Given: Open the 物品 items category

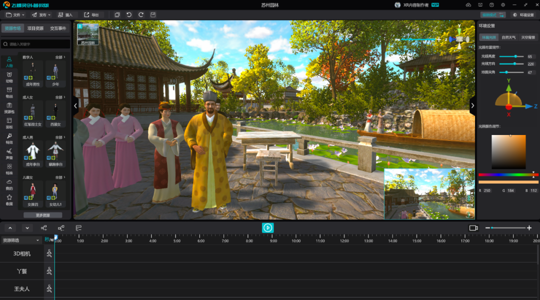Looking at the screenshot, I should pos(9,92).
